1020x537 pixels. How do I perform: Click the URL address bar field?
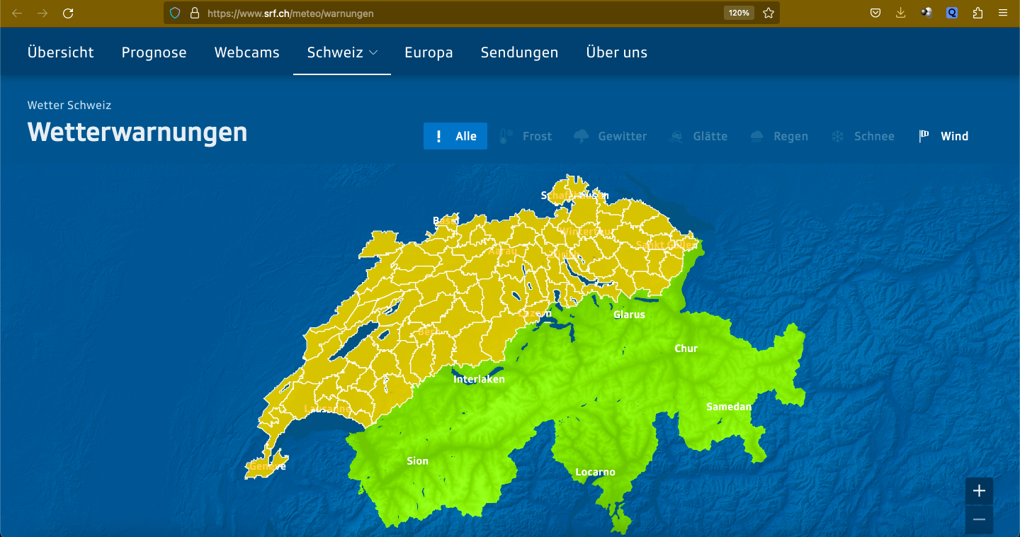[x=460, y=13]
